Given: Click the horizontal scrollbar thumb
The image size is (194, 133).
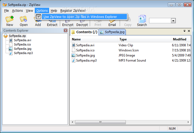Looking at the screenshot, I should click(x=100, y=122).
